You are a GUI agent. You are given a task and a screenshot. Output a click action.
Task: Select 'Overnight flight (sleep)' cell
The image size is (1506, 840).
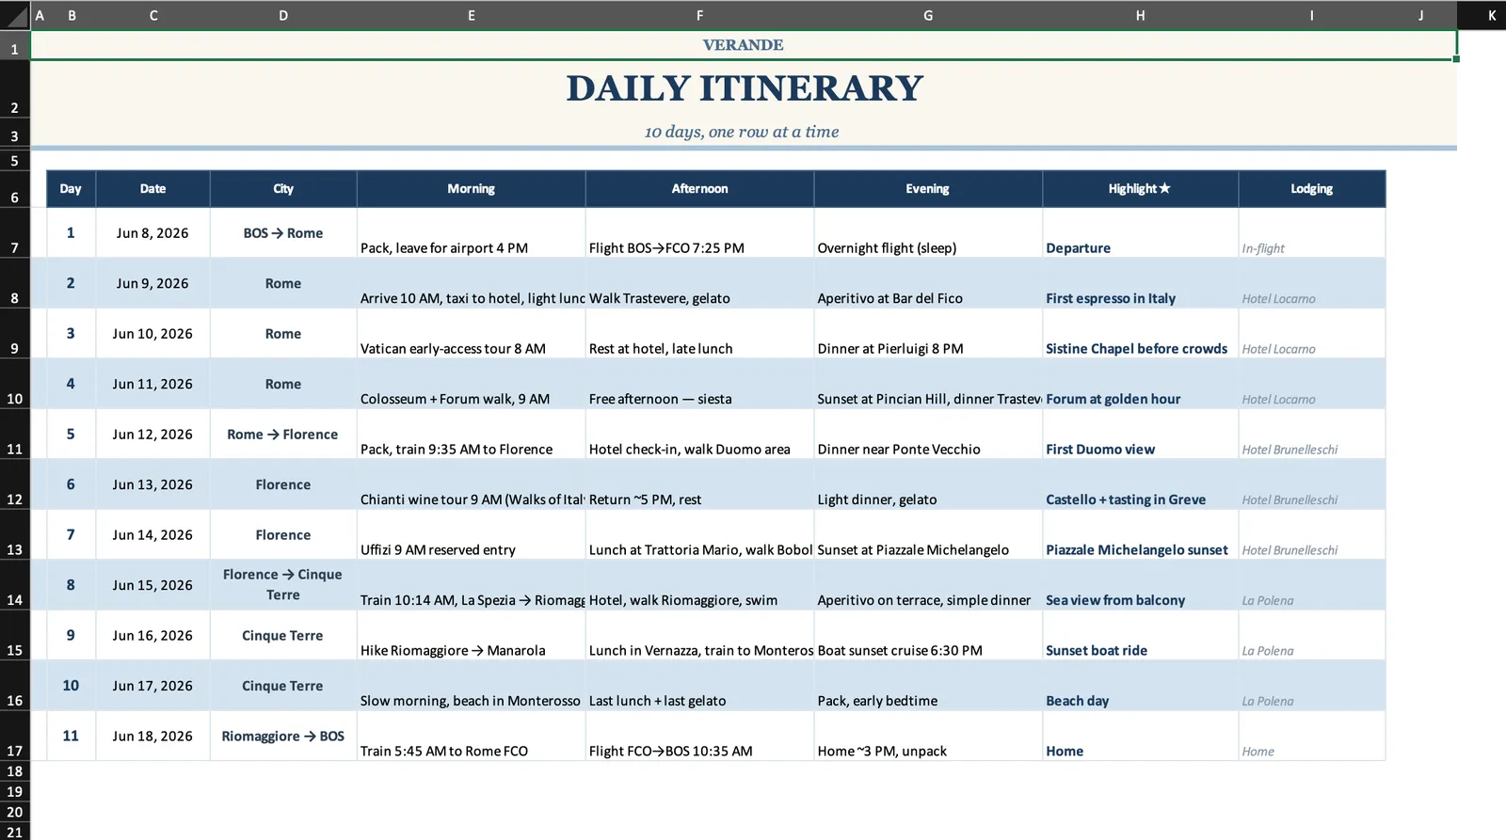928,233
